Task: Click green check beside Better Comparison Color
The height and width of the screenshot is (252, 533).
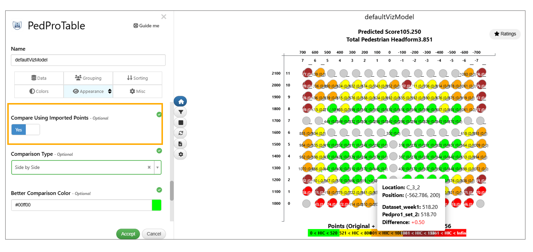Action: coord(159,190)
